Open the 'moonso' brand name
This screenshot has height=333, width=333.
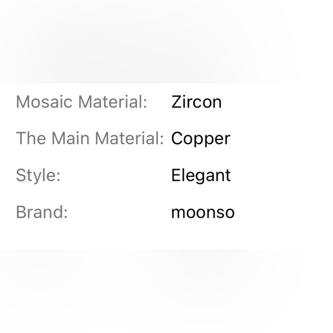pos(203,212)
